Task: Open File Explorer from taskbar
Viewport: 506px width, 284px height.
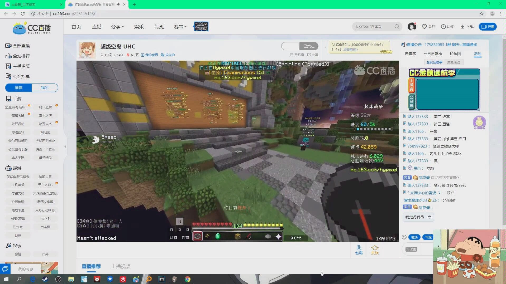Action: coord(71,279)
